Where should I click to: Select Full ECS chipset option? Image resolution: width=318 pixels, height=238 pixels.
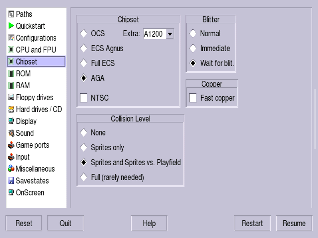[x=83, y=63]
